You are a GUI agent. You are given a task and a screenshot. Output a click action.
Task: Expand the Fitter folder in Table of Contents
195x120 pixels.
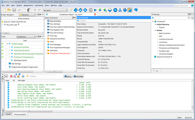(x=46, y=42)
